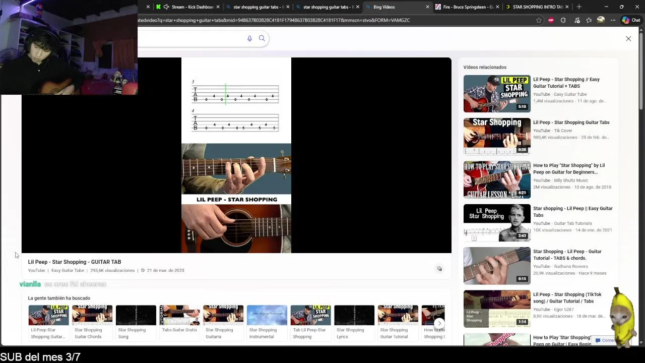Viewport: 645px width, 363px height.
Task: Open the browser Extensions puzzle icon
Action: tap(563, 20)
